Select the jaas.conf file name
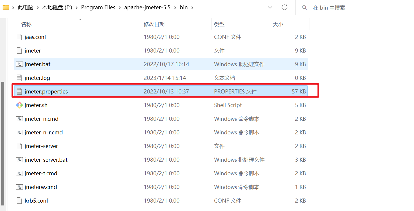Screen dimensions: 414x211 [35, 37]
